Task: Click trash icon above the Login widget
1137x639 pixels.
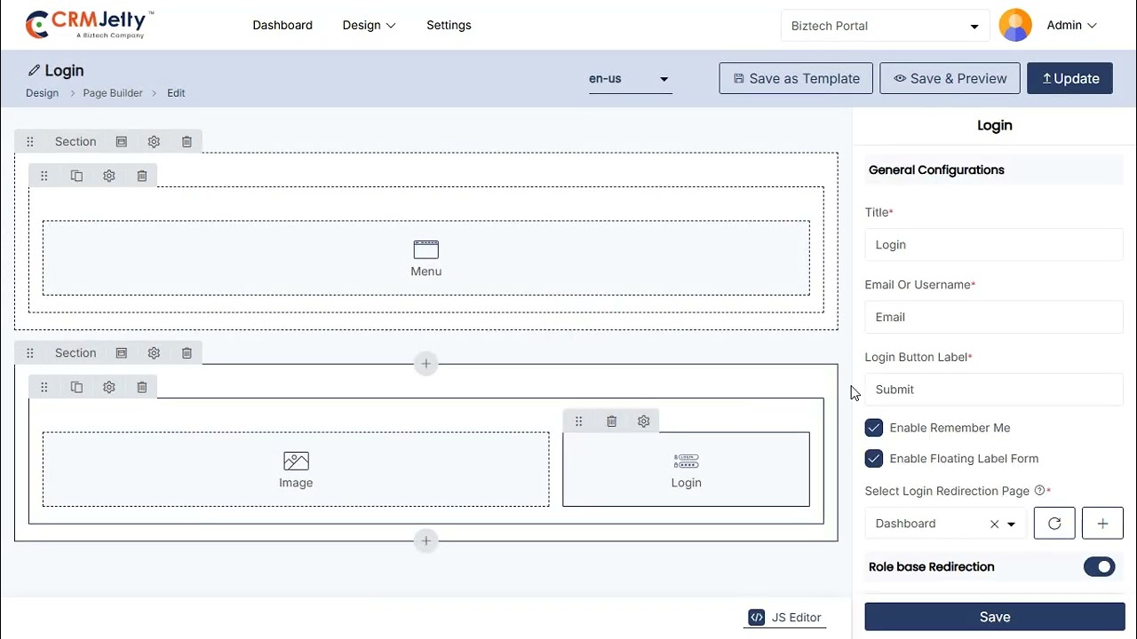Action: [611, 422]
